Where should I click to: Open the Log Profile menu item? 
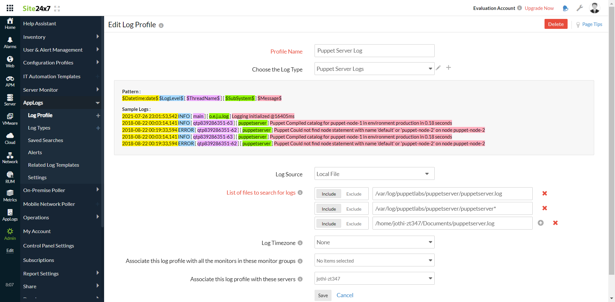(x=40, y=115)
